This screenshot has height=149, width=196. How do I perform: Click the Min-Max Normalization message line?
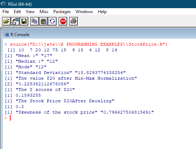71,78
